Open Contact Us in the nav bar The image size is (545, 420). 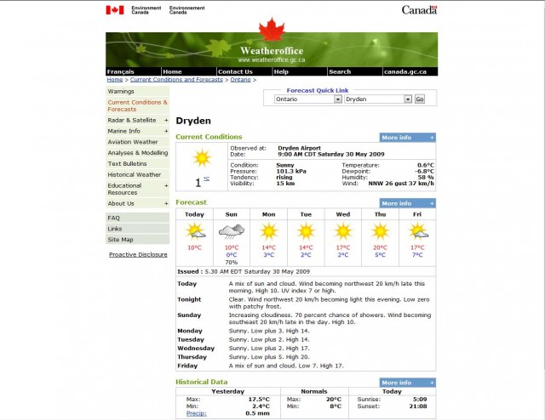(x=235, y=72)
